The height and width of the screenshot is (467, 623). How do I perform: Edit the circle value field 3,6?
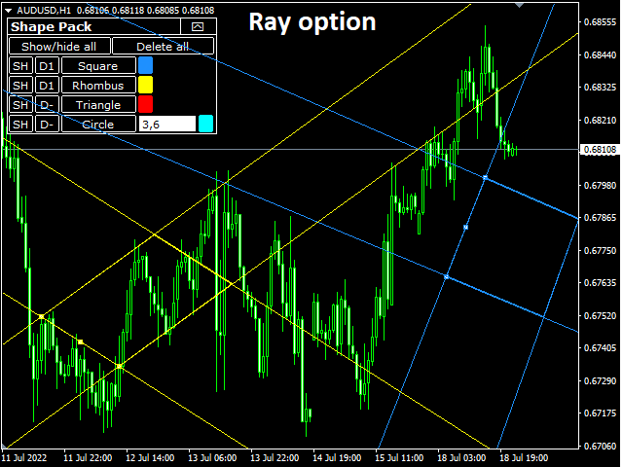167,124
